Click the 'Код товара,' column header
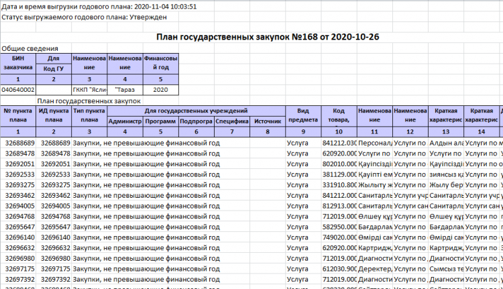This screenshot has height=289, width=503. [339, 116]
